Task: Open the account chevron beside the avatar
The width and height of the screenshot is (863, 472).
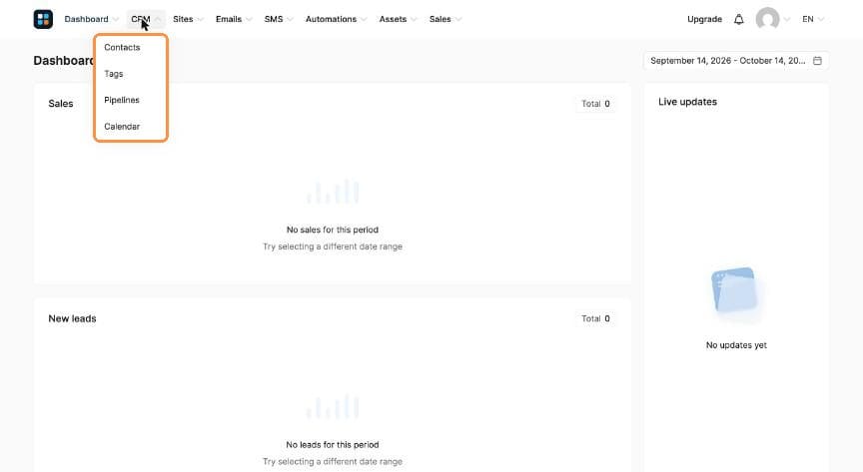Action: click(787, 19)
